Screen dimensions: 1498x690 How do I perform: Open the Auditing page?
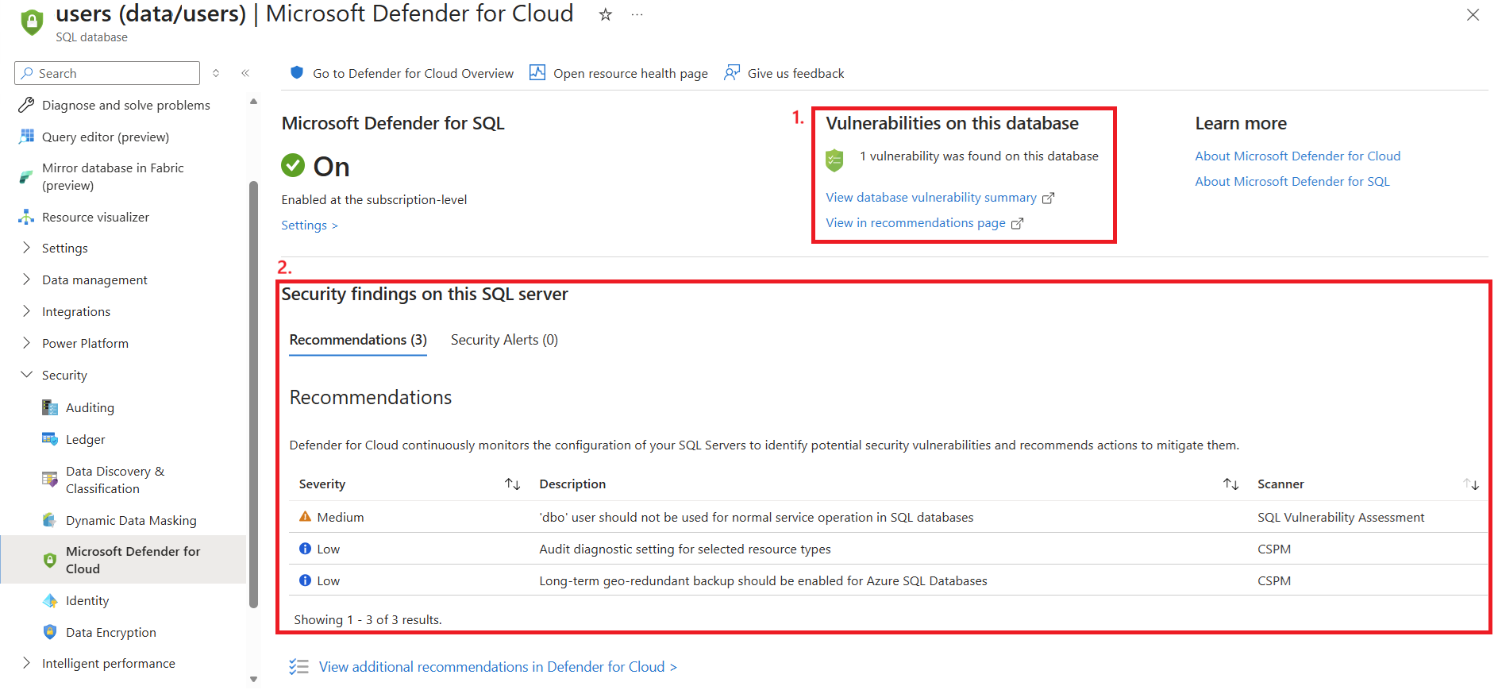point(90,407)
